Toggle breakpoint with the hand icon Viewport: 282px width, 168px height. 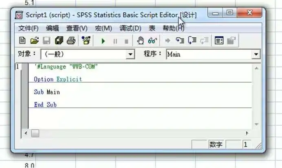140,41
